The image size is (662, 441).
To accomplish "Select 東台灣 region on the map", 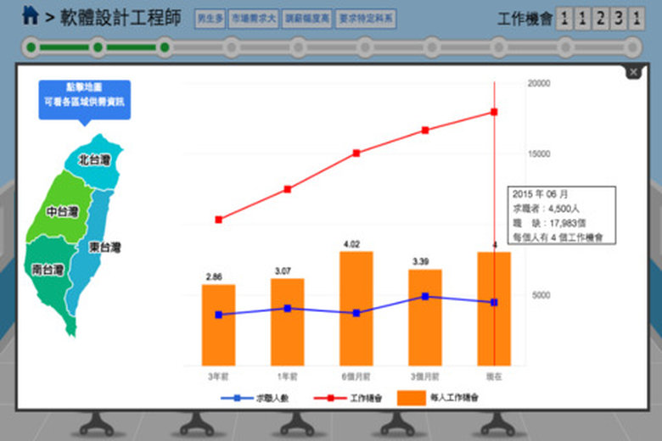I will pyautogui.click(x=104, y=248).
